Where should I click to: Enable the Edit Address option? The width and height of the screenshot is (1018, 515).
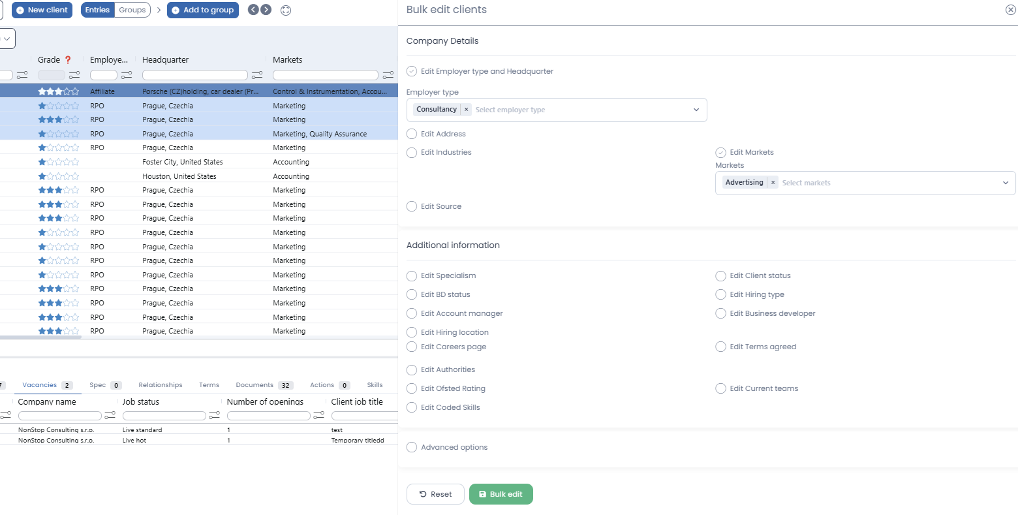(x=412, y=134)
